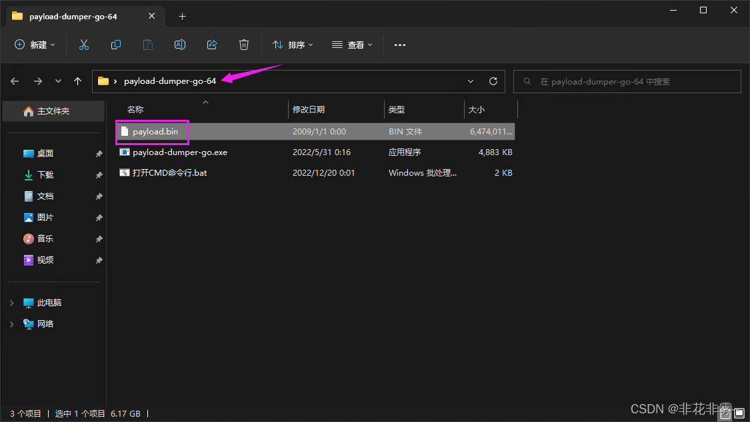Viewport: 750px width, 422px height.
Task: Click the 4,883 KB size cell
Action: pos(495,152)
